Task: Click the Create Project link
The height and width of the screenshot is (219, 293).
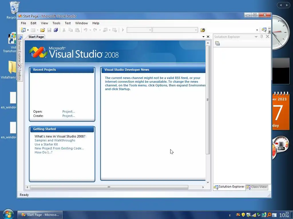Action: point(69,116)
